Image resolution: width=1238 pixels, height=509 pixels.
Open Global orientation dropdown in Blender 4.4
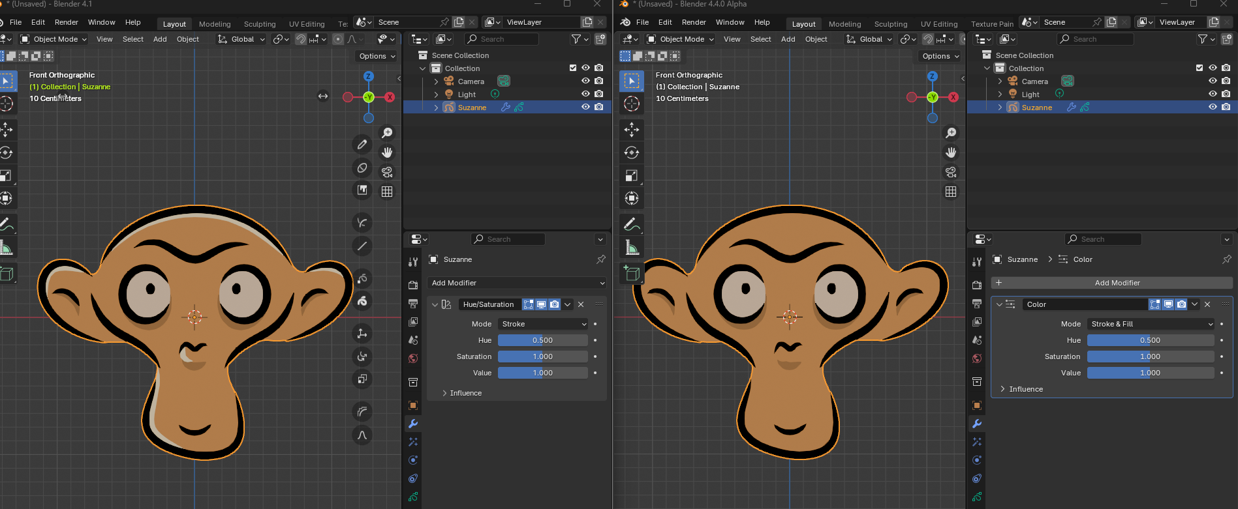coord(869,39)
